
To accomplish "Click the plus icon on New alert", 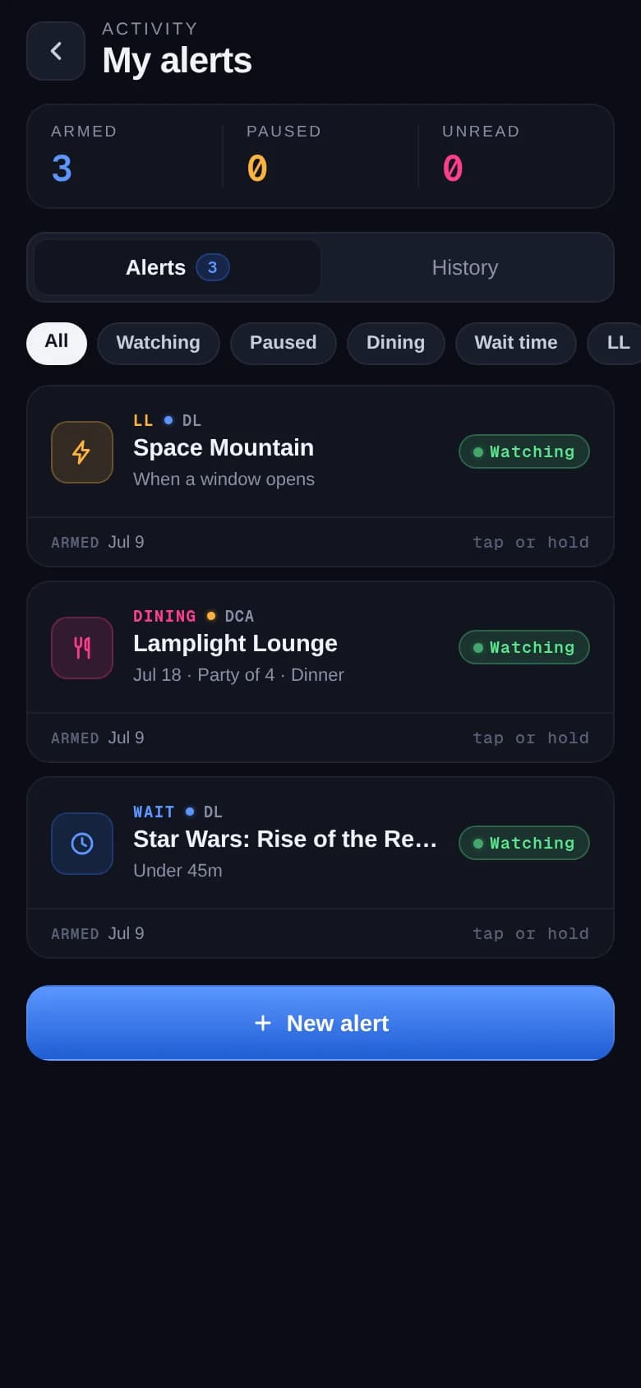I will pyautogui.click(x=263, y=1023).
